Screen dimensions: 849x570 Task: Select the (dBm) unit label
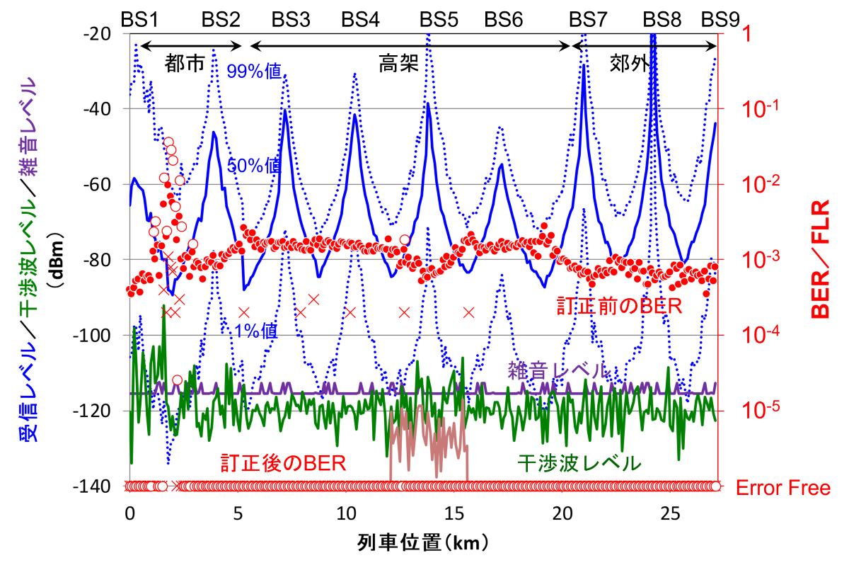click(54, 260)
